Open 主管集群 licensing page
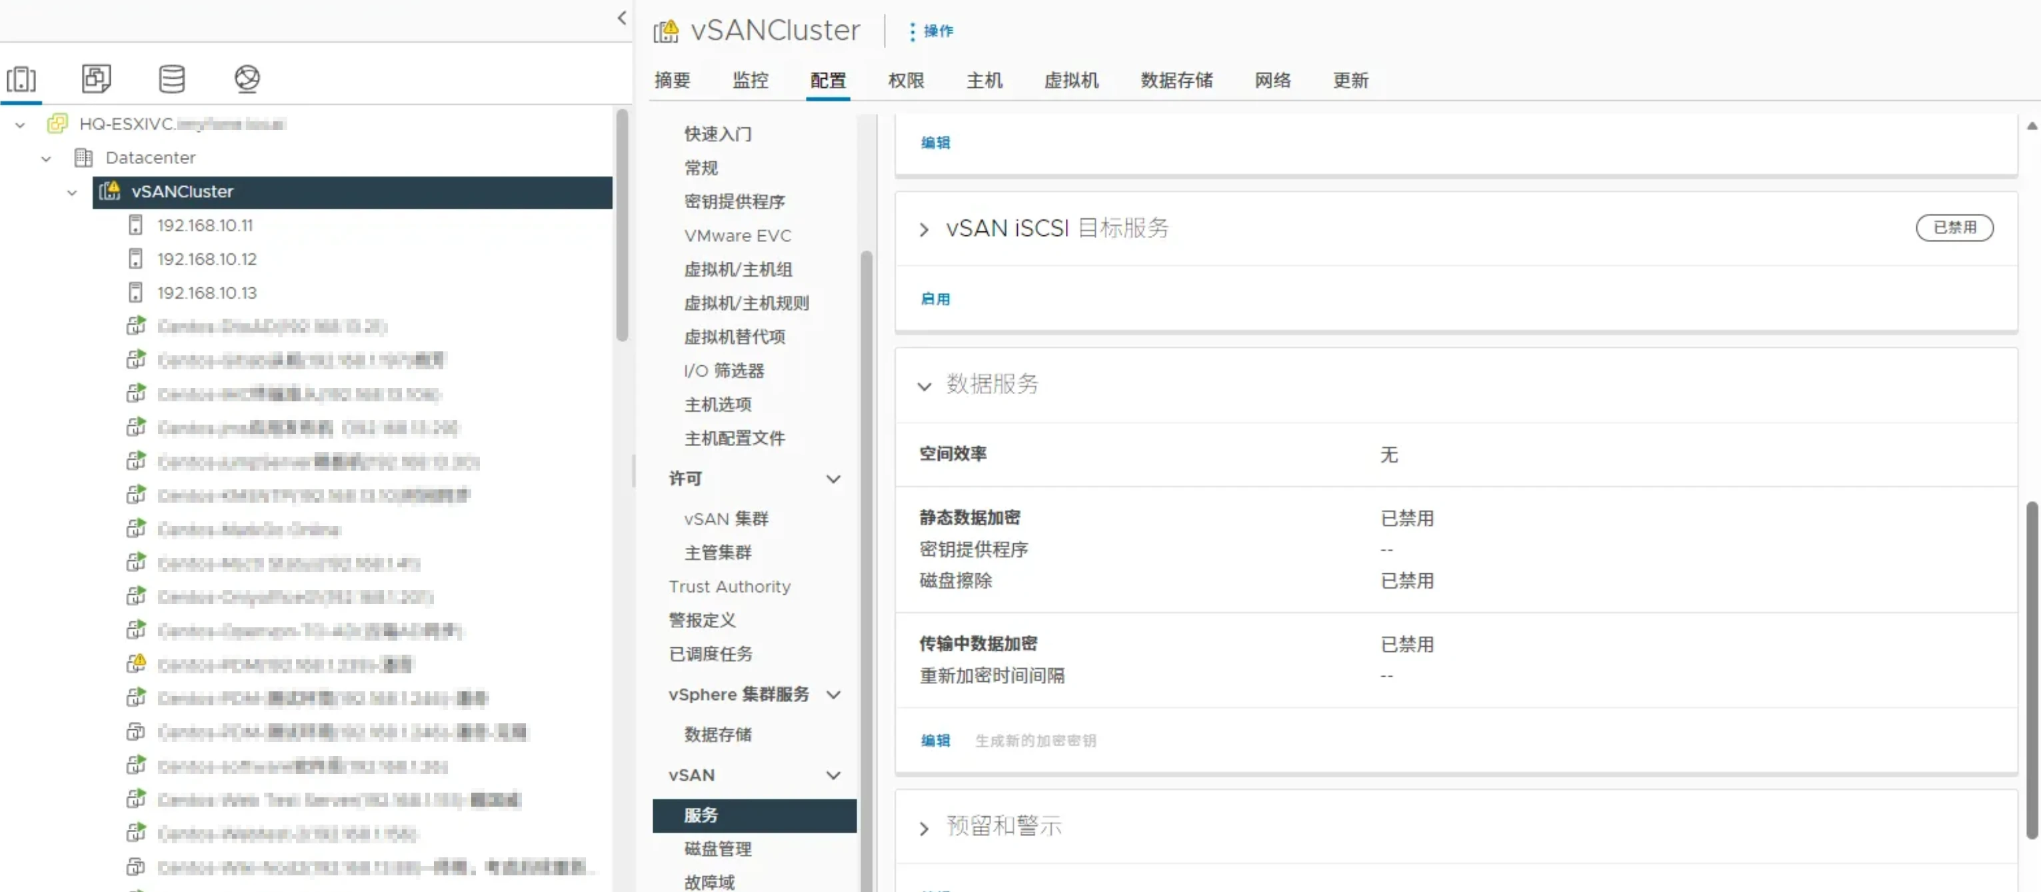2041x892 pixels. point(718,552)
